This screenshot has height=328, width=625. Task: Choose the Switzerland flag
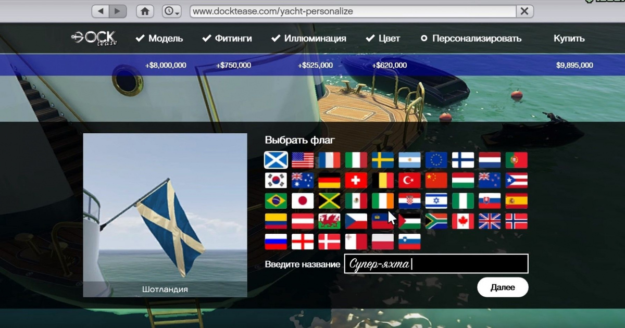(x=356, y=180)
